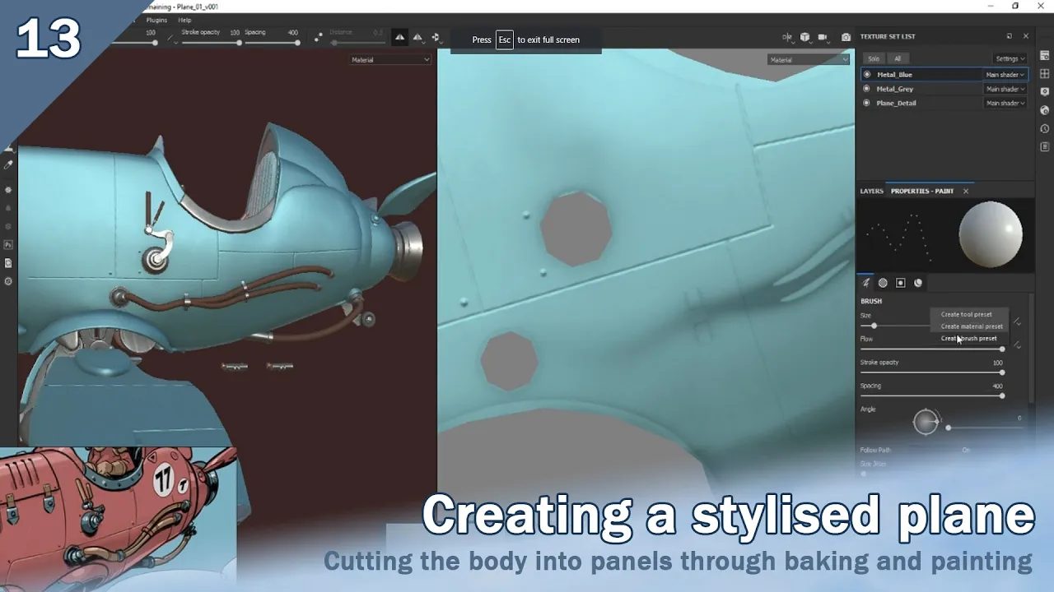Close the Texture Set List panel
The width and height of the screenshot is (1054, 592).
click(1025, 36)
